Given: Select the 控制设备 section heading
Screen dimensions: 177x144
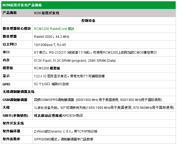Looking at the screenshot, I should (88, 21).
